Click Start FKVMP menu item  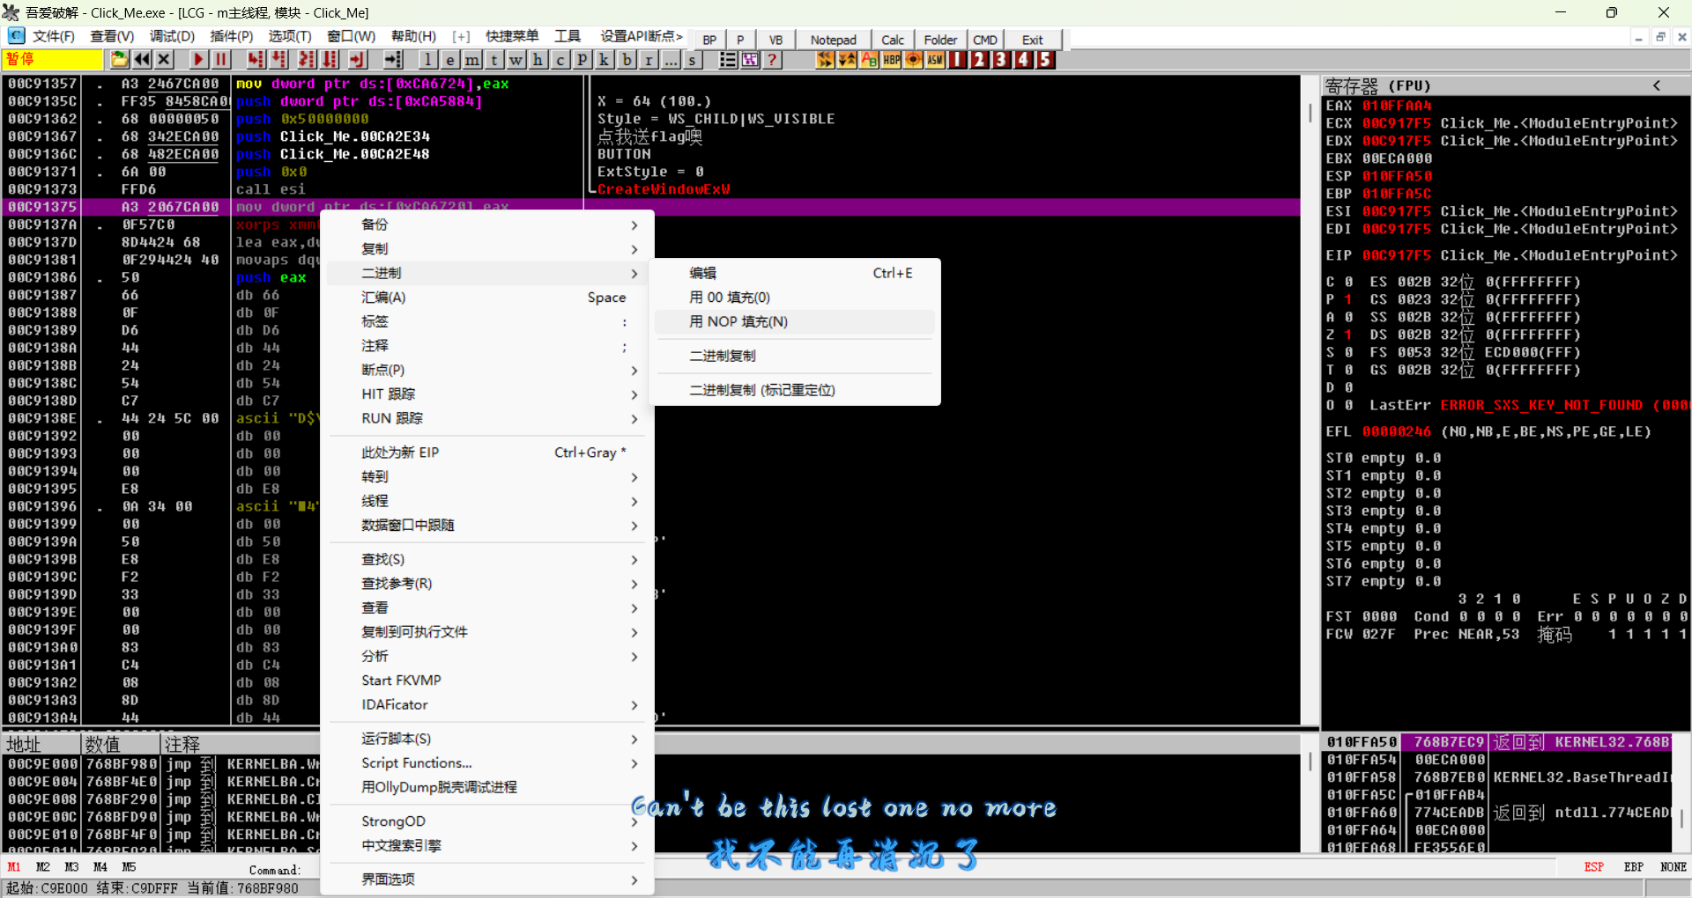pos(487,681)
